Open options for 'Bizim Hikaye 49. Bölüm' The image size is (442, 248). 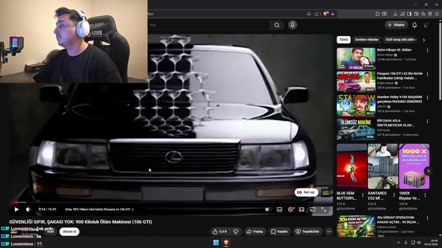427,51
